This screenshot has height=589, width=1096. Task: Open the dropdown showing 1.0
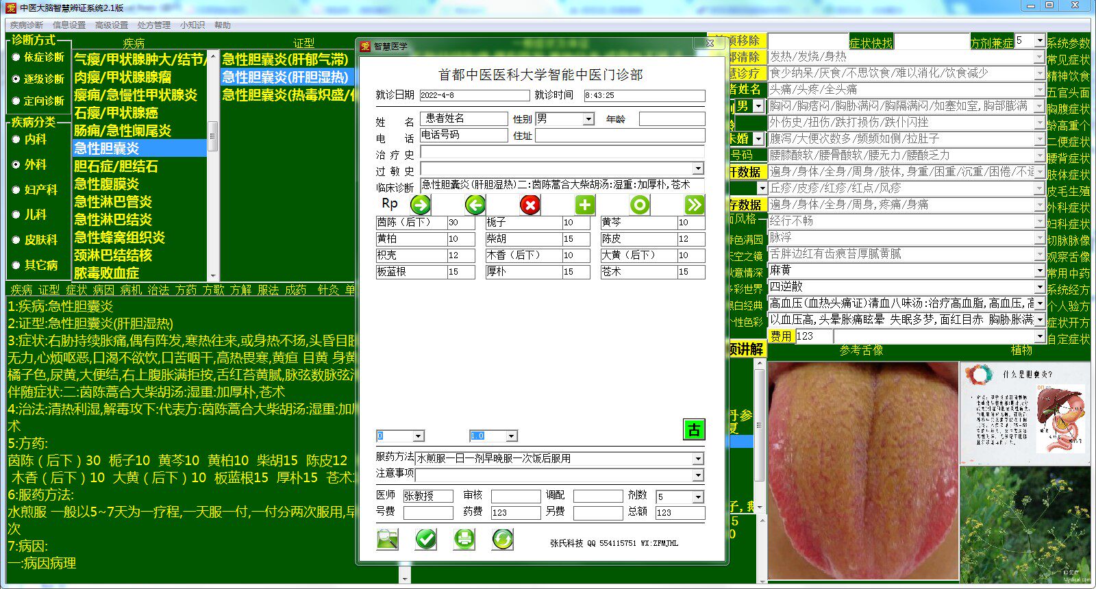coord(511,436)
